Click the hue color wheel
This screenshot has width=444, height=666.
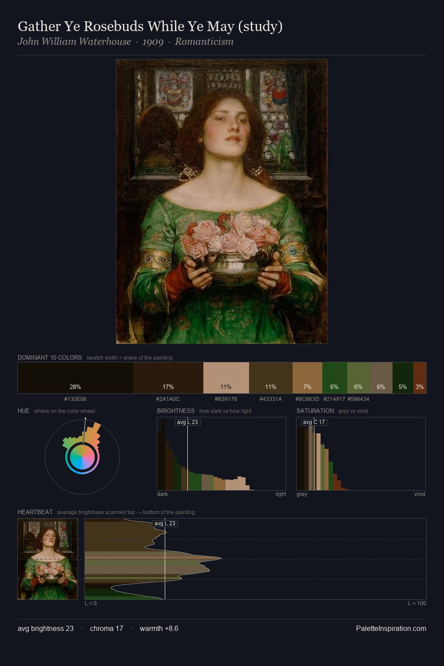82,457
